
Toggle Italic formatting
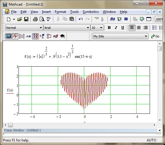tap(116, 28)
